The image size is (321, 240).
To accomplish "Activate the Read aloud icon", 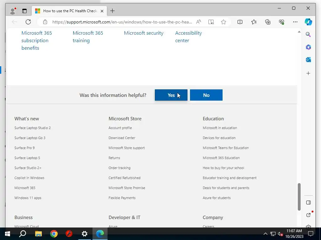I will [198, 22].
